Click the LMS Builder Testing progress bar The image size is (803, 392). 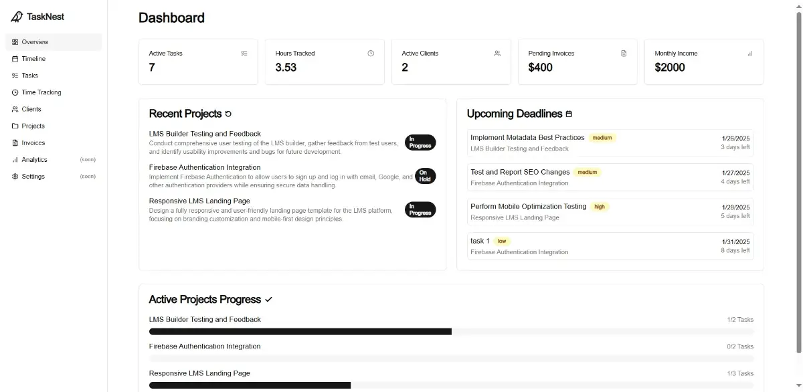tap(451, 331)
